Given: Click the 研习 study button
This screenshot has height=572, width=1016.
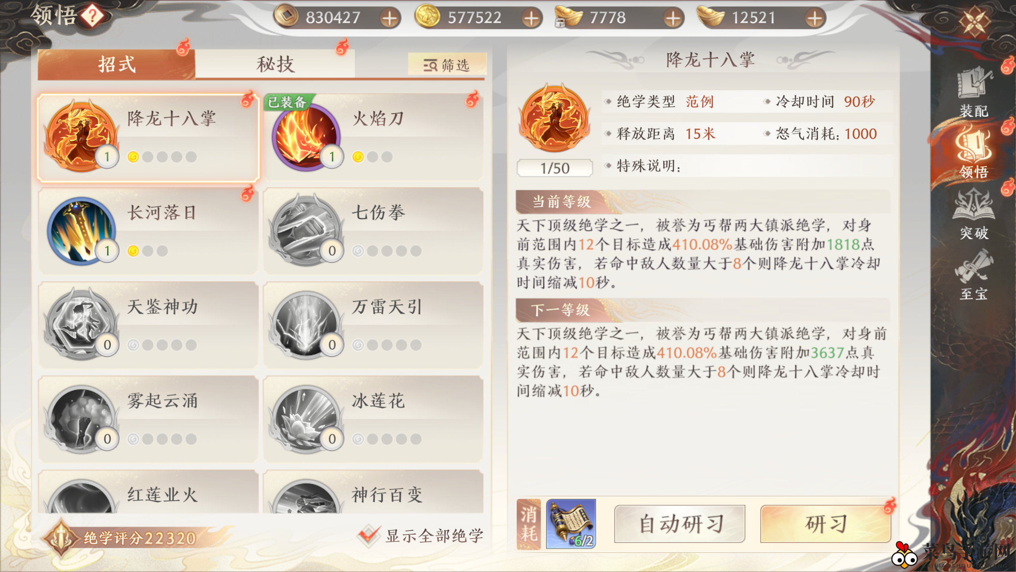Looking at the screenshot, I should [825, 524].
